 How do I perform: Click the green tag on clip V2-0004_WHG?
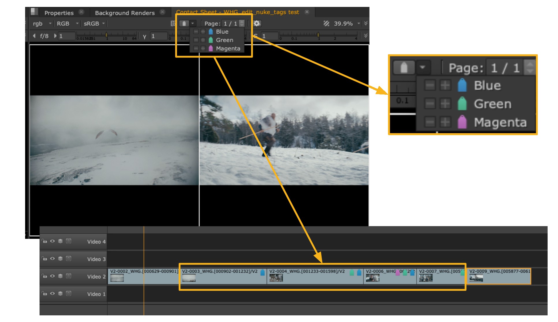[x=352, y=272]
